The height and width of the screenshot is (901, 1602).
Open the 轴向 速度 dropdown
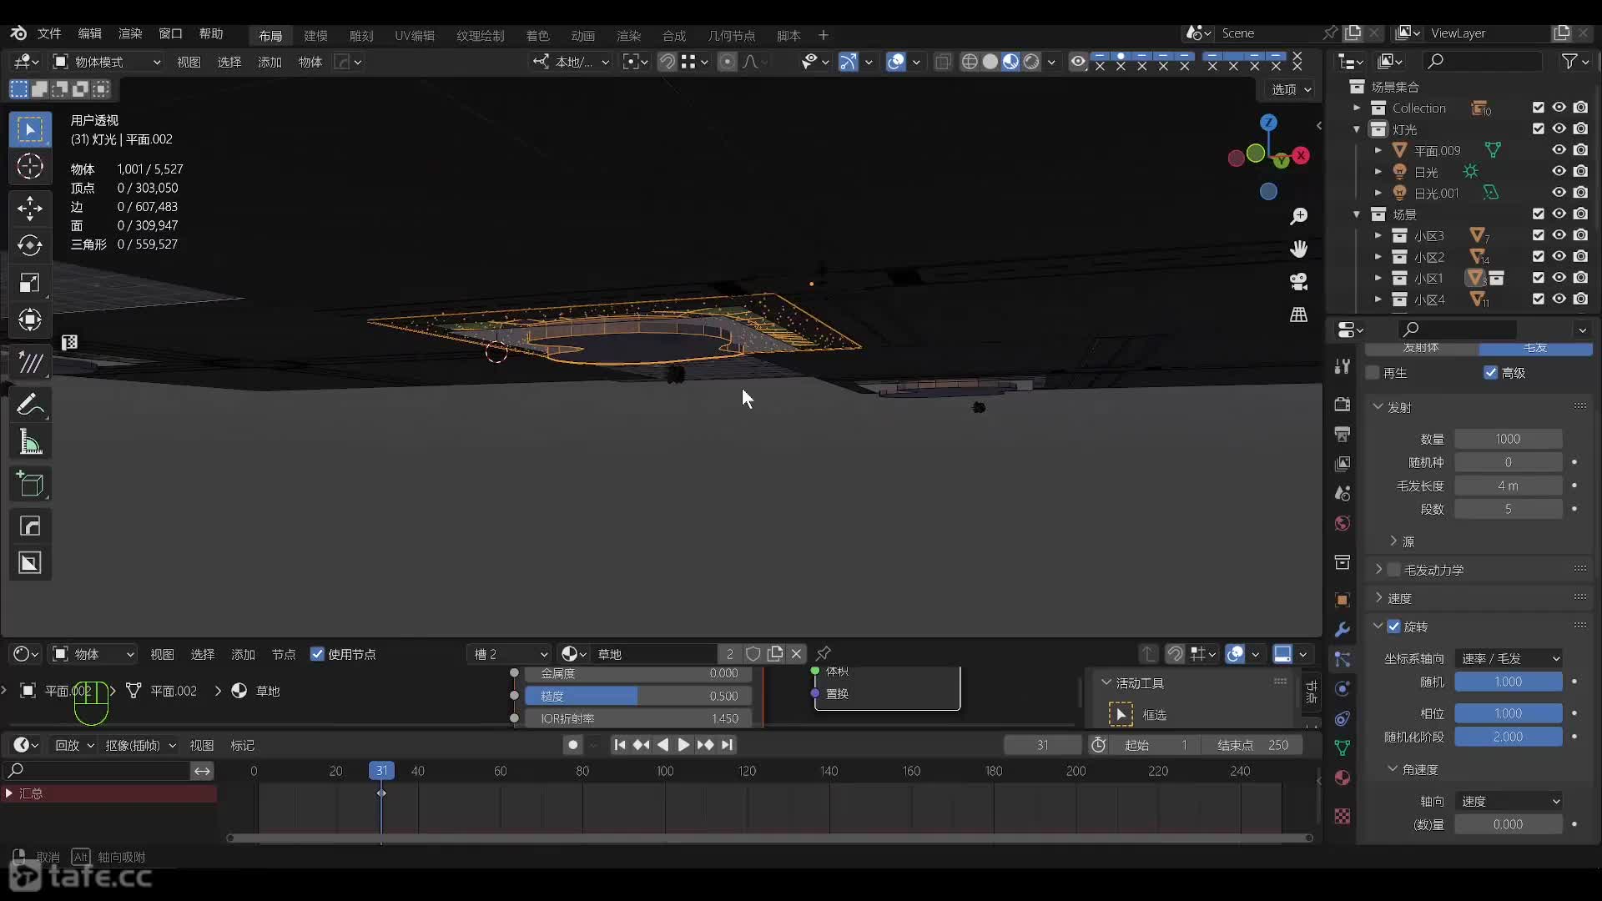1509,801
